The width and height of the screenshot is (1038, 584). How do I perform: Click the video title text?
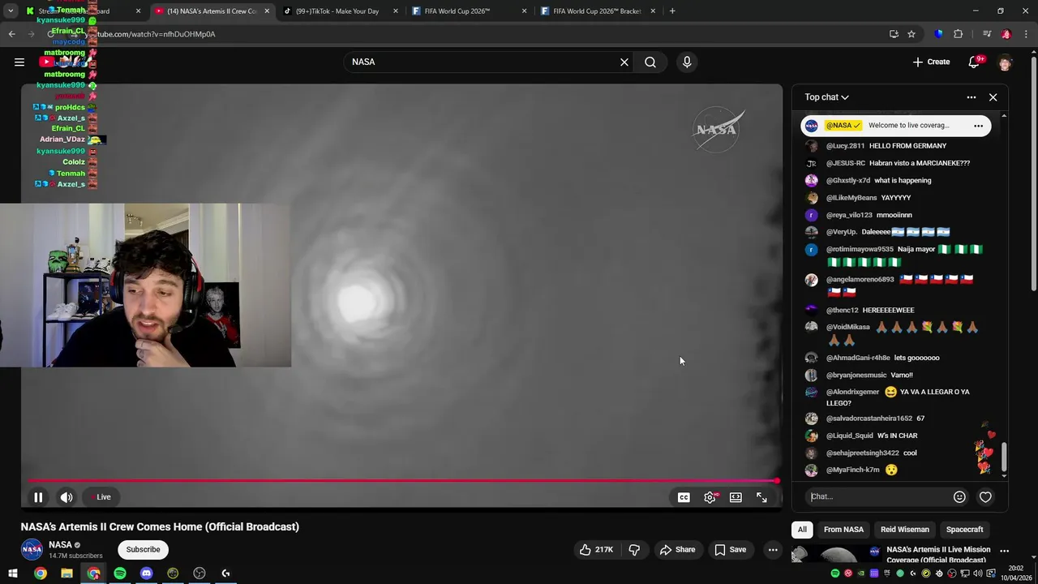tap(160, 526)
